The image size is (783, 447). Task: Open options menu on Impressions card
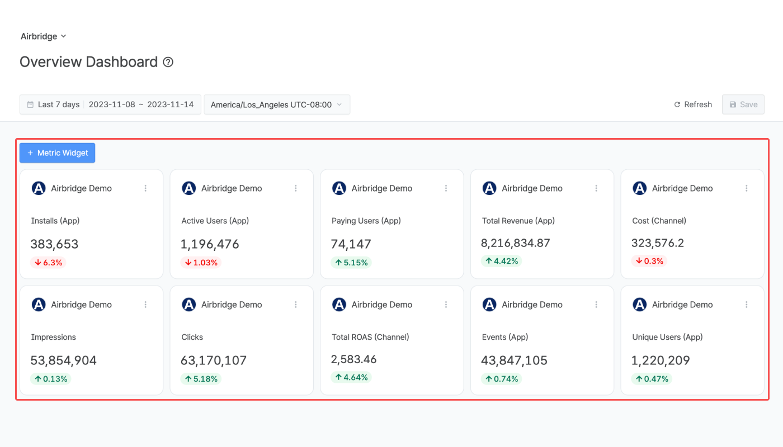145,305
